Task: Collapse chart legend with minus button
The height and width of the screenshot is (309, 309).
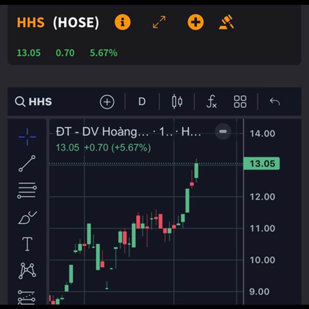Action: pyautogui.click(x=223, y=131)
